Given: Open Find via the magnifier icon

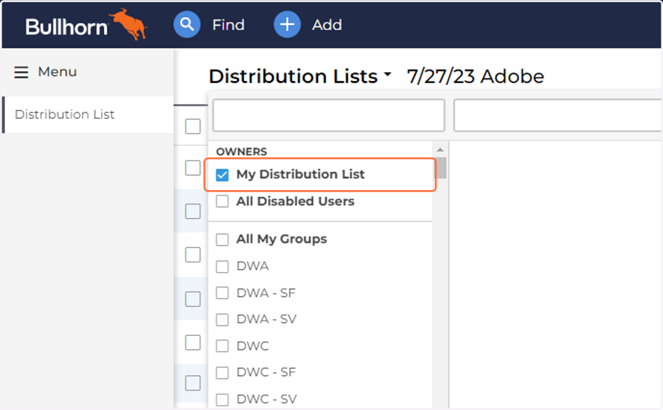Looking at the screenshot, I should tap(187, 25).
